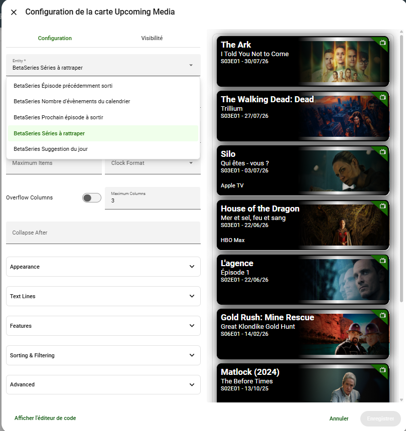Expand the Features section
This screenshot has width=406, height=431.
click(x=103, y=326)
